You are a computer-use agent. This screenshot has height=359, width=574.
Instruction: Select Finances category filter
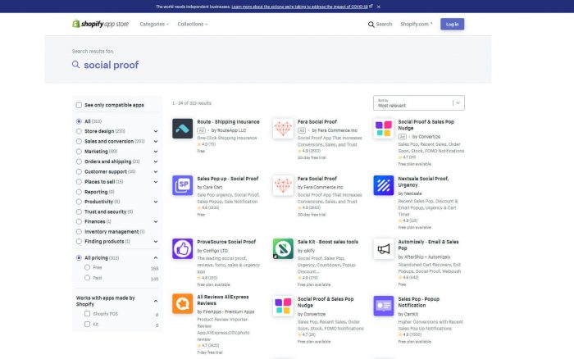[x=79, y=222]
